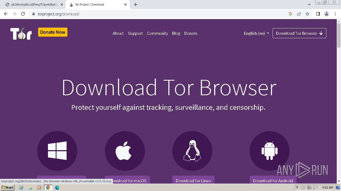Image resolution: width=341 pixels, height=191 pixels.
Task: Open Microsoft Edge from the taskbar
Action: [57, 188]
